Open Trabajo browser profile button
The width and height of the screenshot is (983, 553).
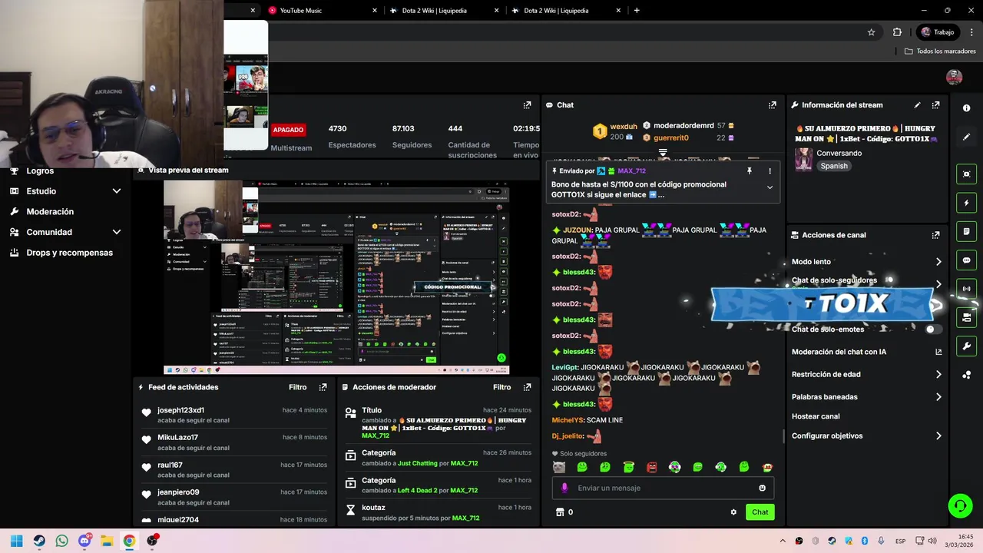(937, 32)
